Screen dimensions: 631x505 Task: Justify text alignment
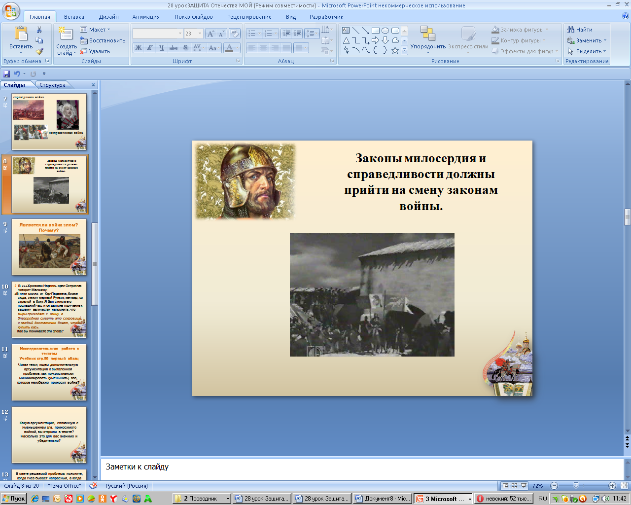click(286, 48)
